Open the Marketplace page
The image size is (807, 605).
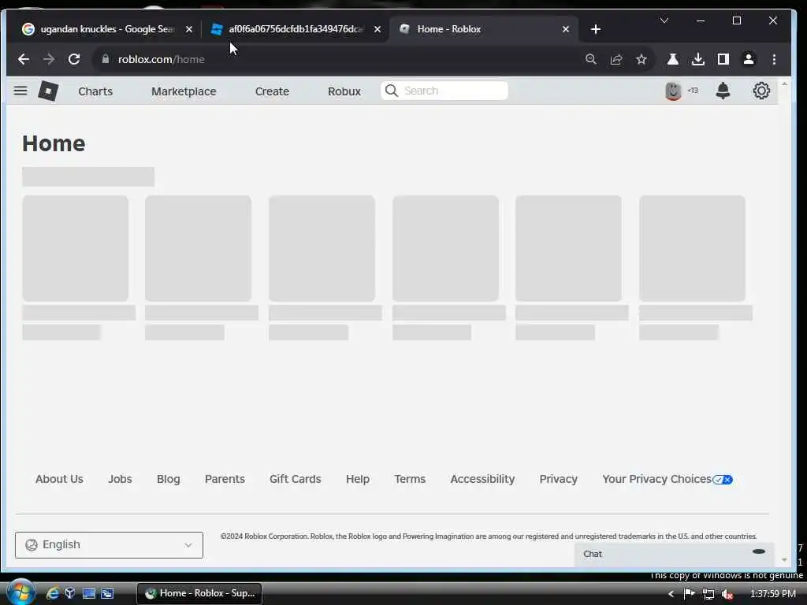(x=184, y=91)
